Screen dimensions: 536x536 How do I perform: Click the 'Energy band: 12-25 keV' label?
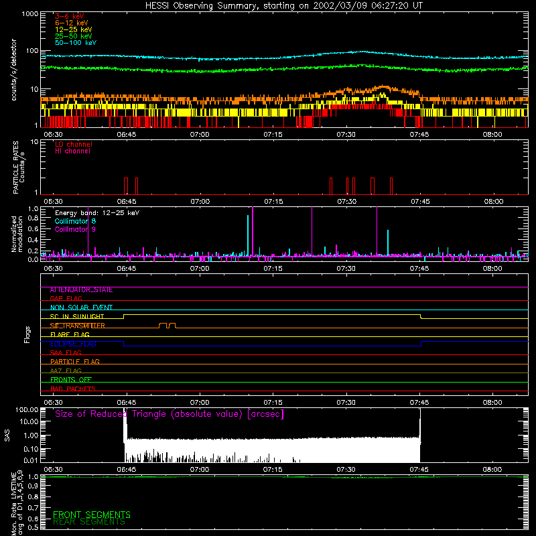coord(97,213)
